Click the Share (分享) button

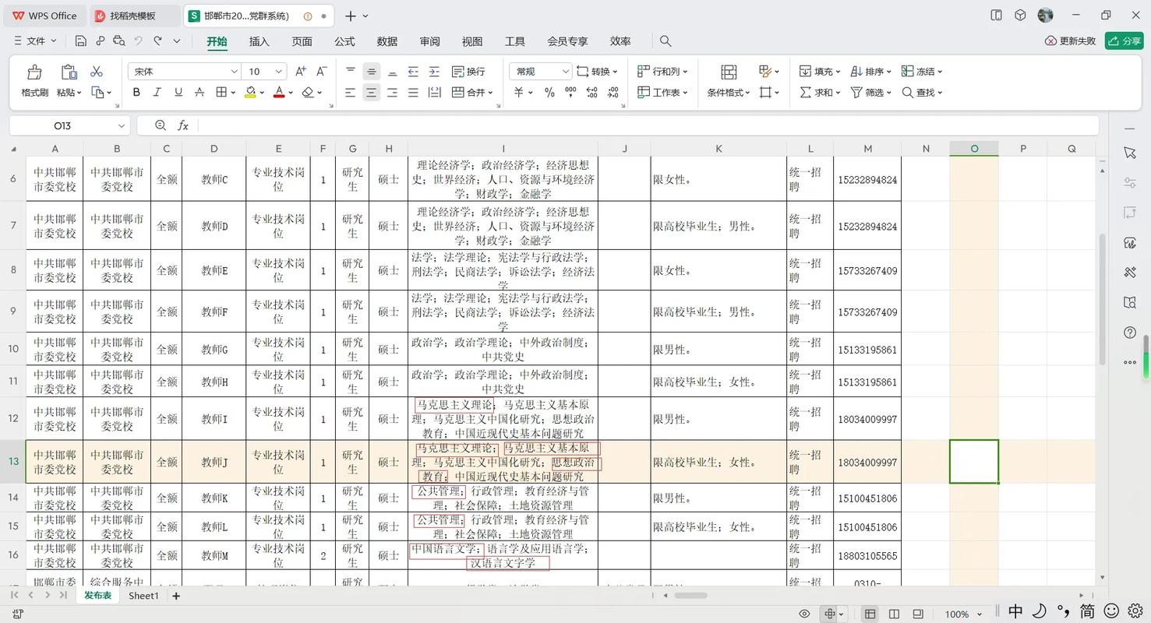tap(1124, 41)
